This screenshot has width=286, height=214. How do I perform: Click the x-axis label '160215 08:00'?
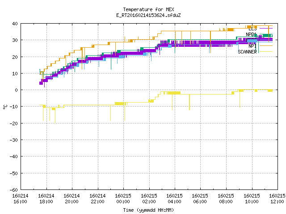[x=226, y=198]
